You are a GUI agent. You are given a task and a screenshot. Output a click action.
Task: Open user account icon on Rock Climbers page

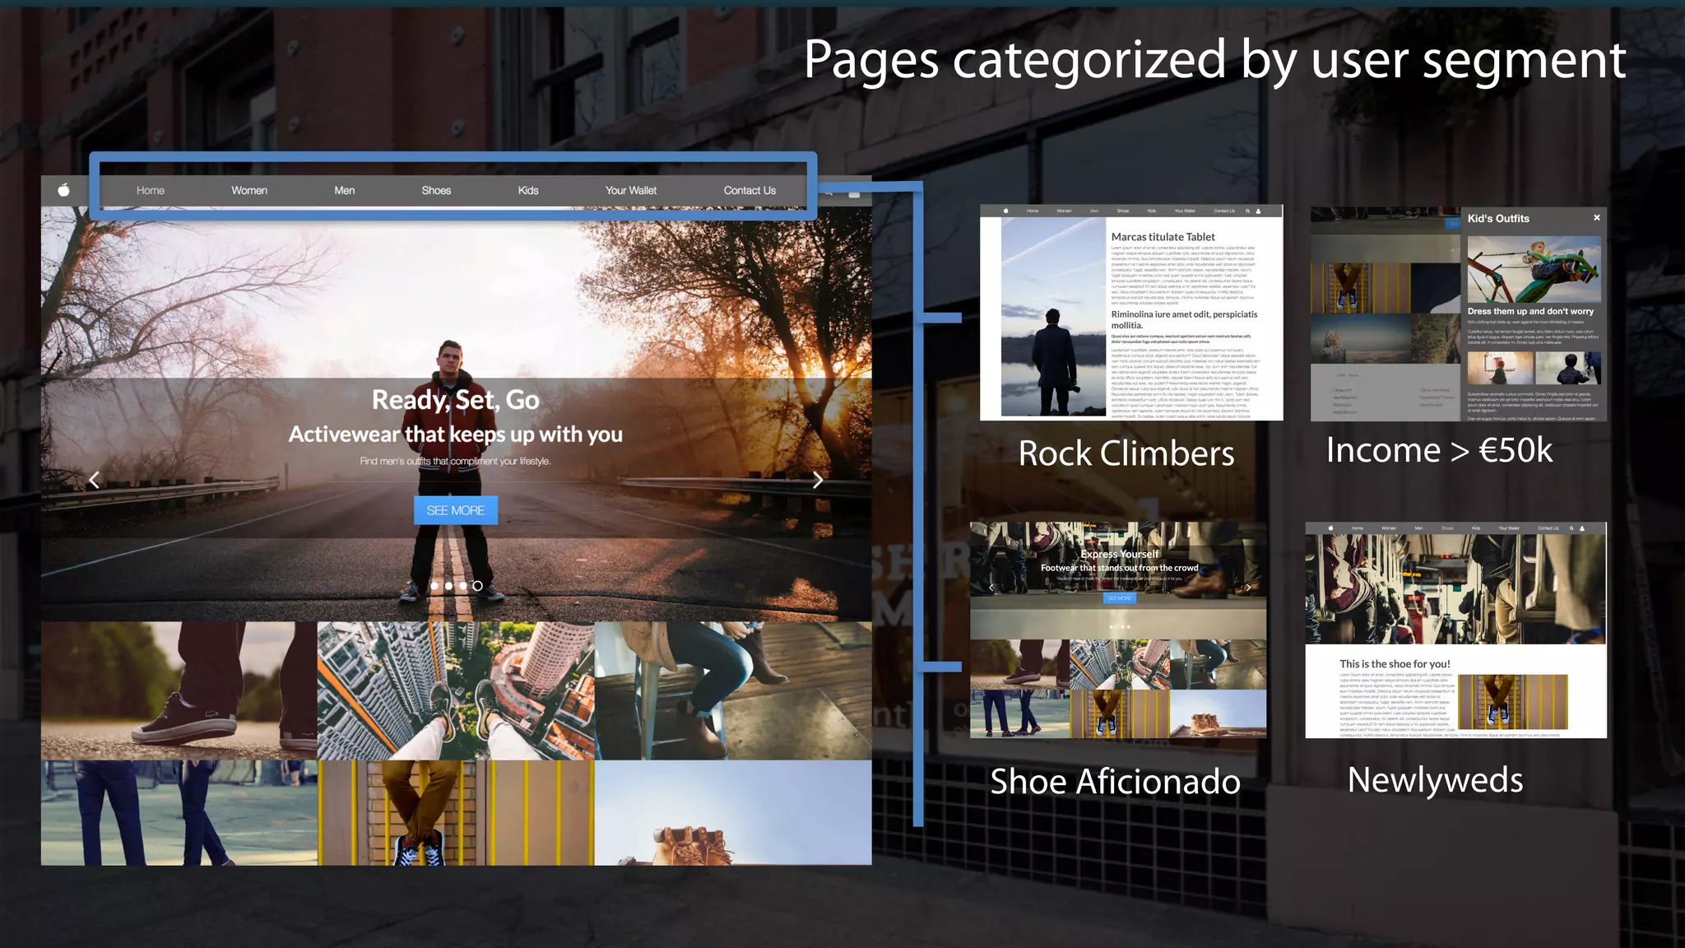click(x=1258, y=211)
